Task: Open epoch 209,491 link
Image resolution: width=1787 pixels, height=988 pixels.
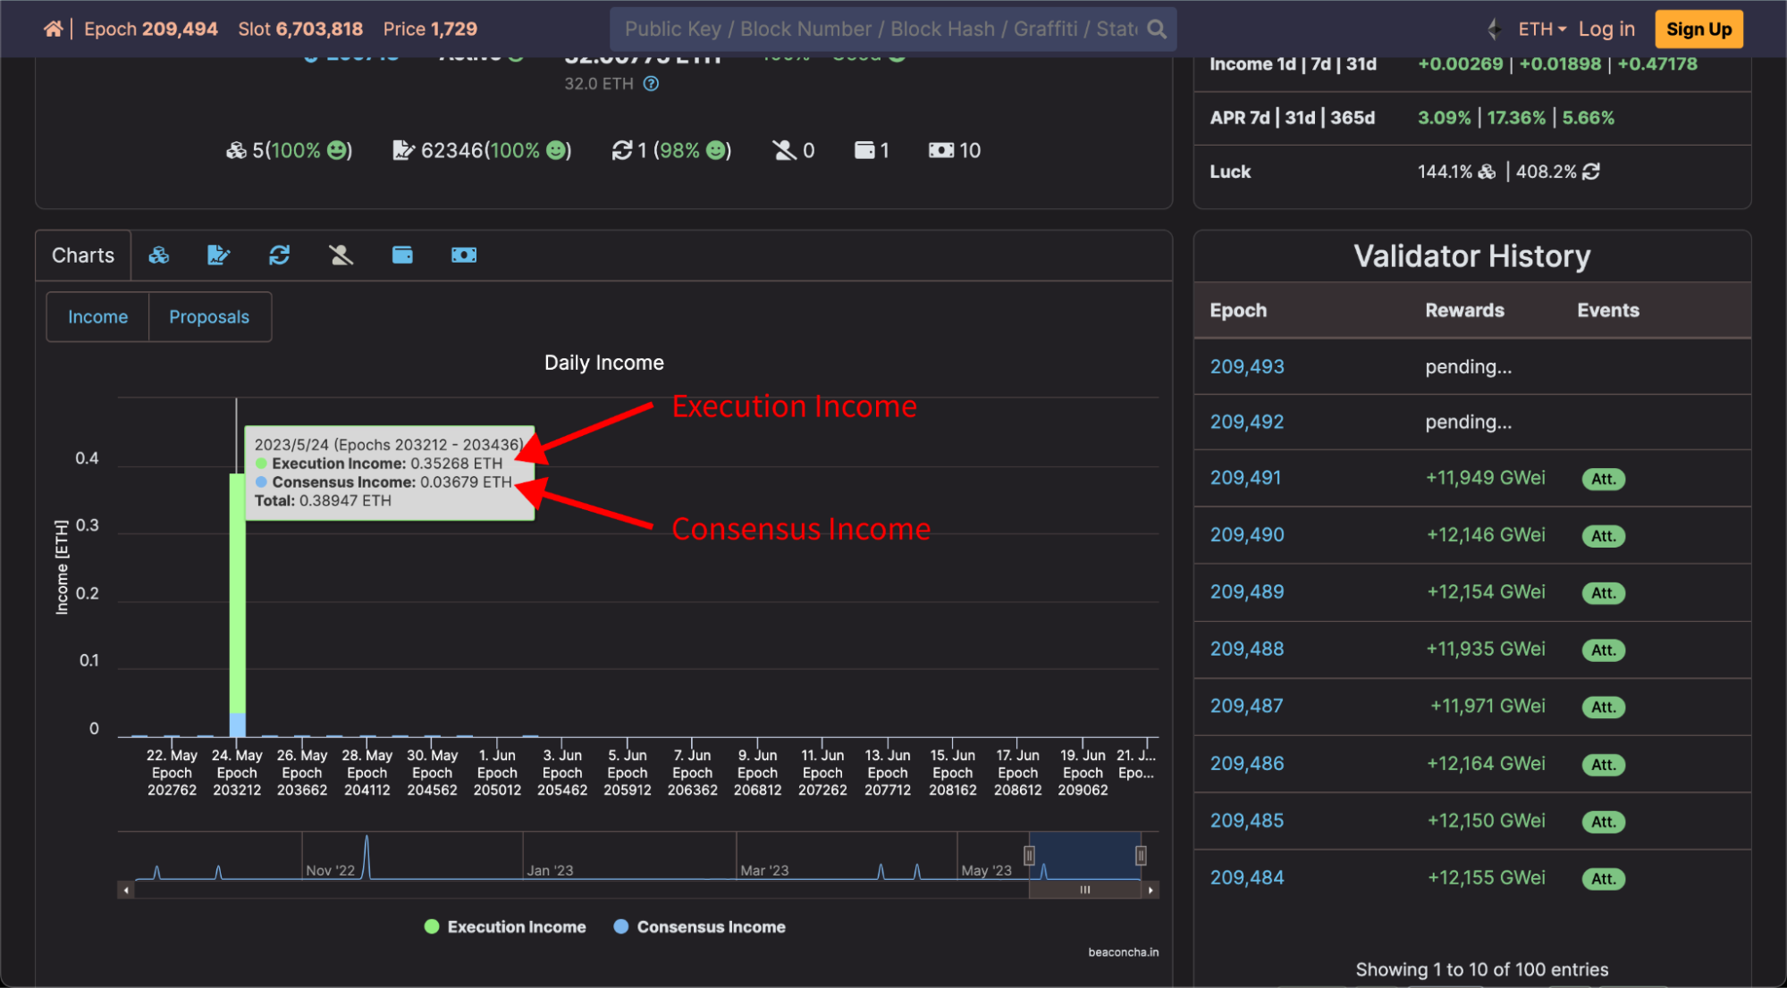Action: click(x=1245, y=478)
